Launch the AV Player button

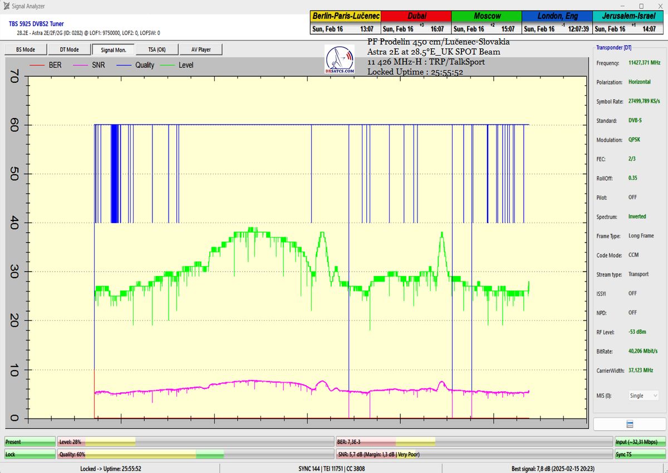tap(201, 50)
